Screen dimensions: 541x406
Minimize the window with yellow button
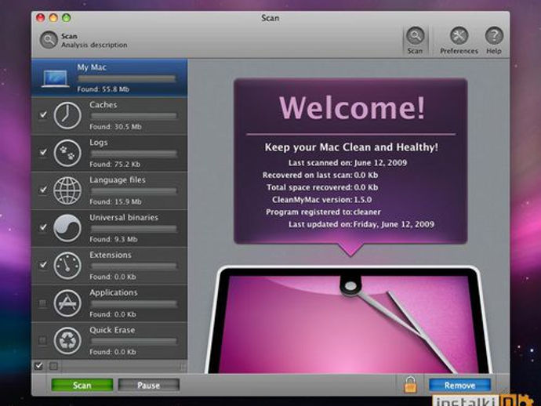pyautogui.click(x=53, y=17)
